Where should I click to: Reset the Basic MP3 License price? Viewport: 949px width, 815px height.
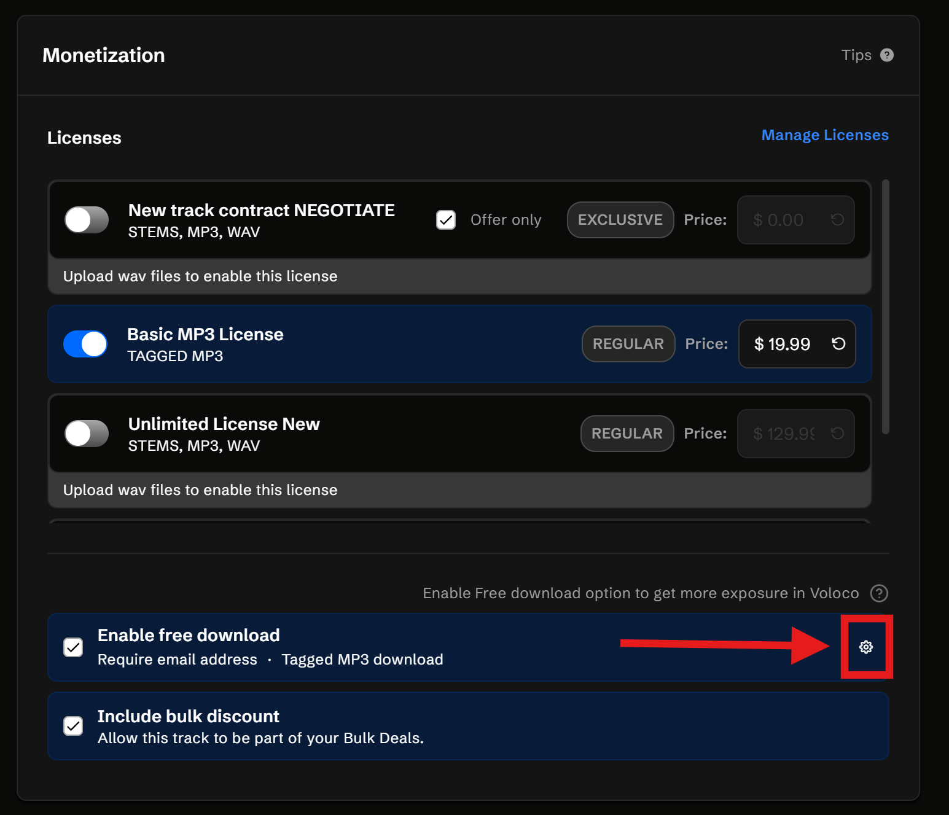(838, 344)
